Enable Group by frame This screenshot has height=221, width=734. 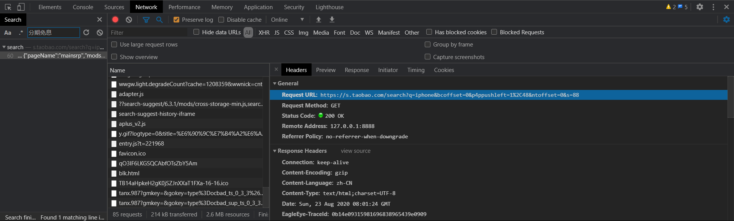[427, 45]
